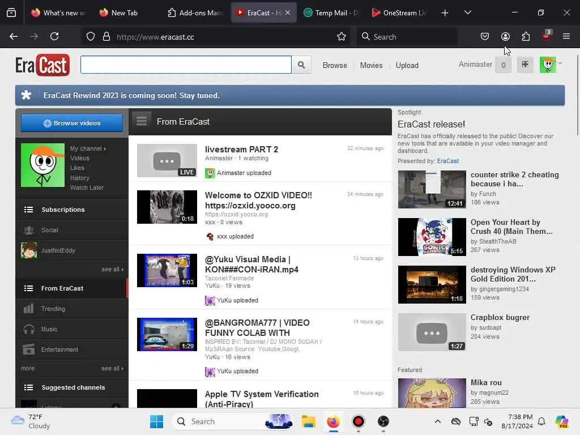
Task: Click the Firefox bookmark star icon
Action: click(x=342, y=37)
